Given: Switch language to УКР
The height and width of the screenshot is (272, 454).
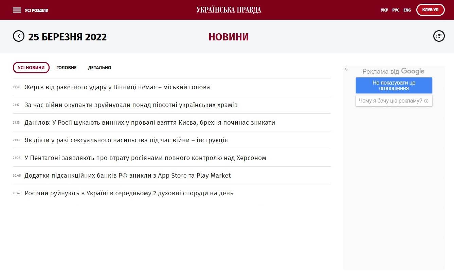Looking at the screenshot, I should 384,10.
